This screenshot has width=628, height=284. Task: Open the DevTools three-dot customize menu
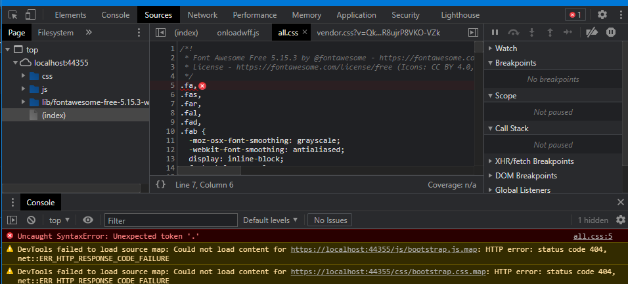click(x=620, y=15)
